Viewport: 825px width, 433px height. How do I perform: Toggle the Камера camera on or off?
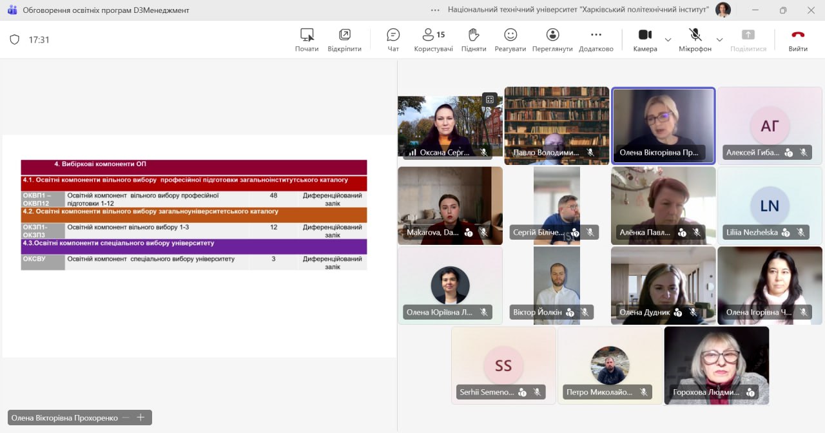[x=645, y=39]
